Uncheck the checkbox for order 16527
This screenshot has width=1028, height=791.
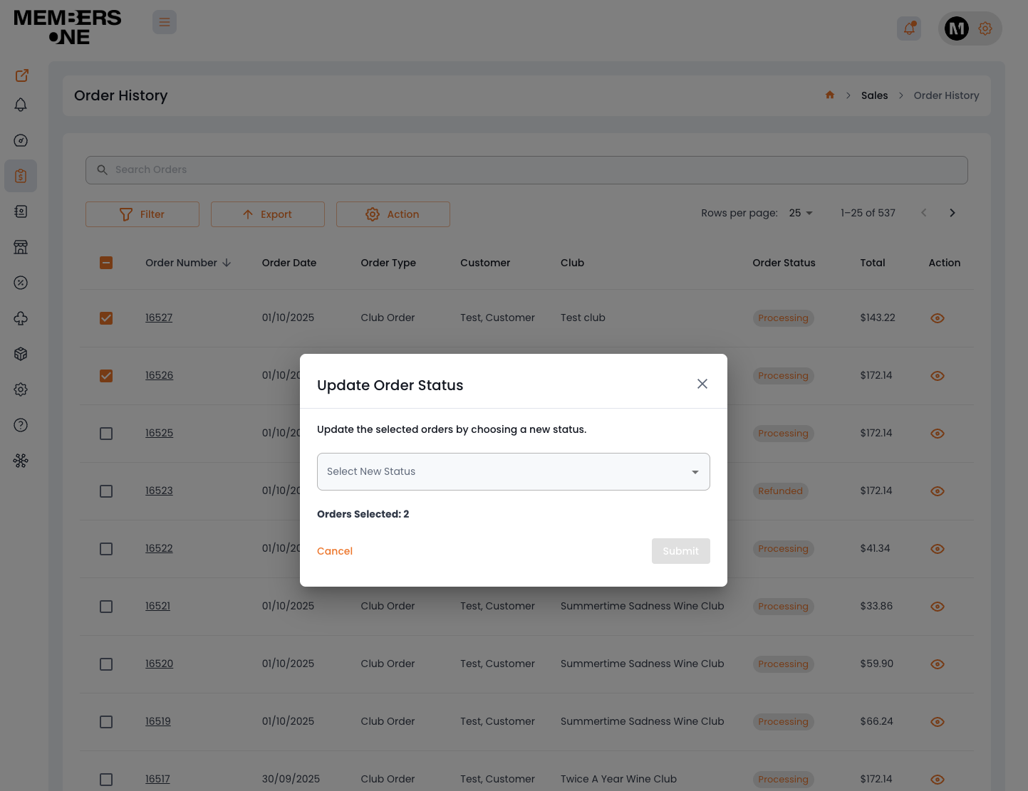pos(106,318)
